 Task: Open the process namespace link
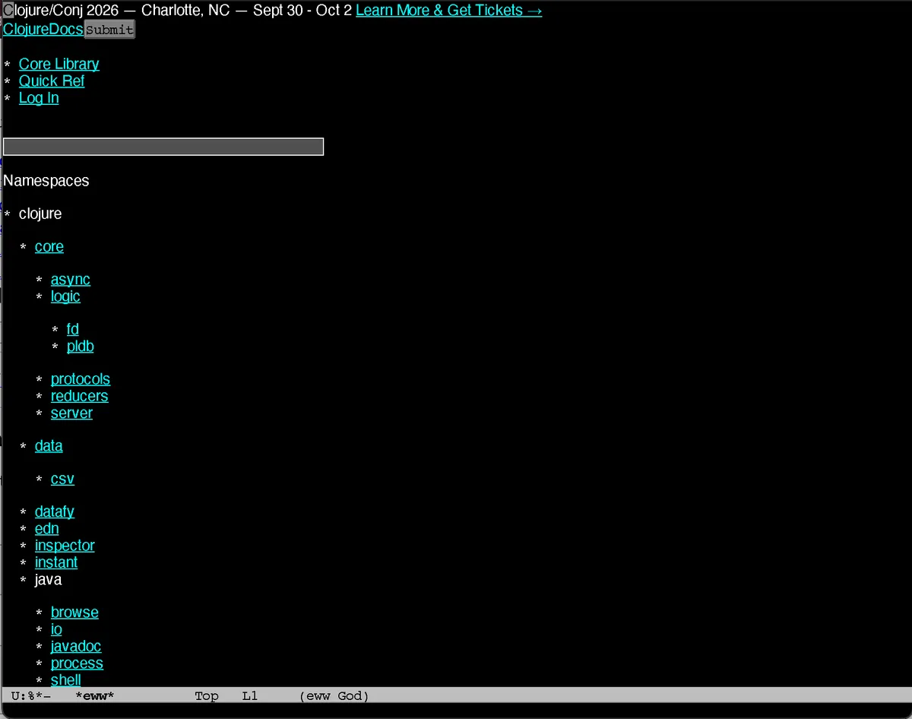(77, 664)
